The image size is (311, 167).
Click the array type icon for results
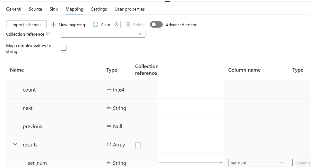click(108, 145)
